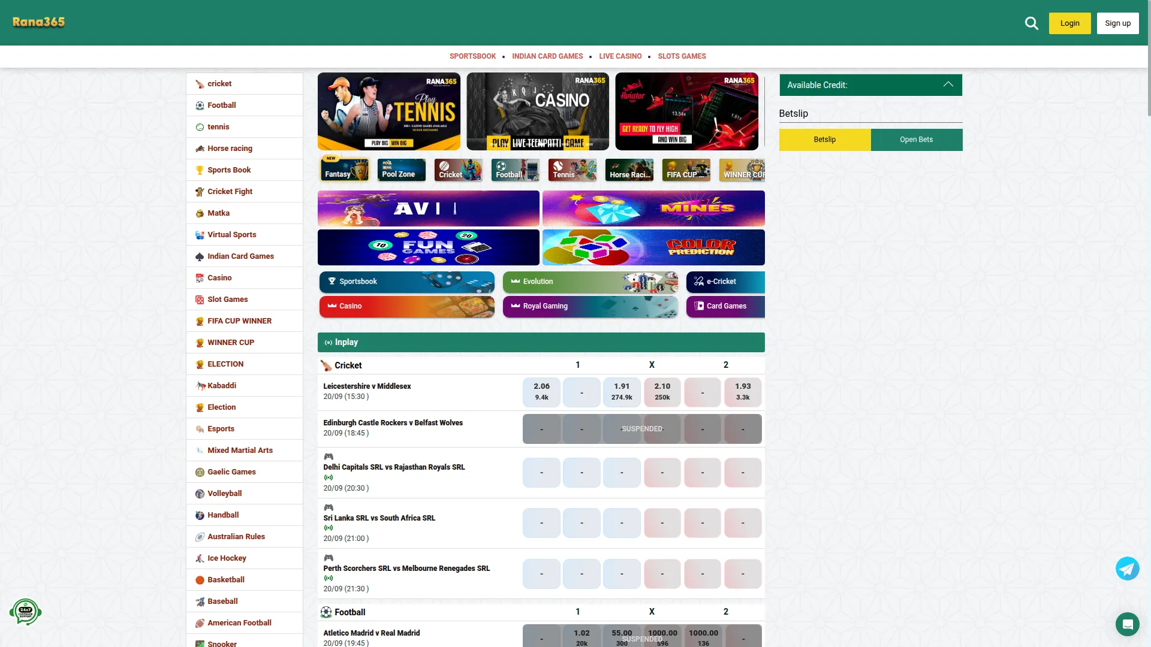This screenshot has height=647, width=1151.
Task: Select 1.93 odds for Leicestershire v Middlesex
Action: 743,392
